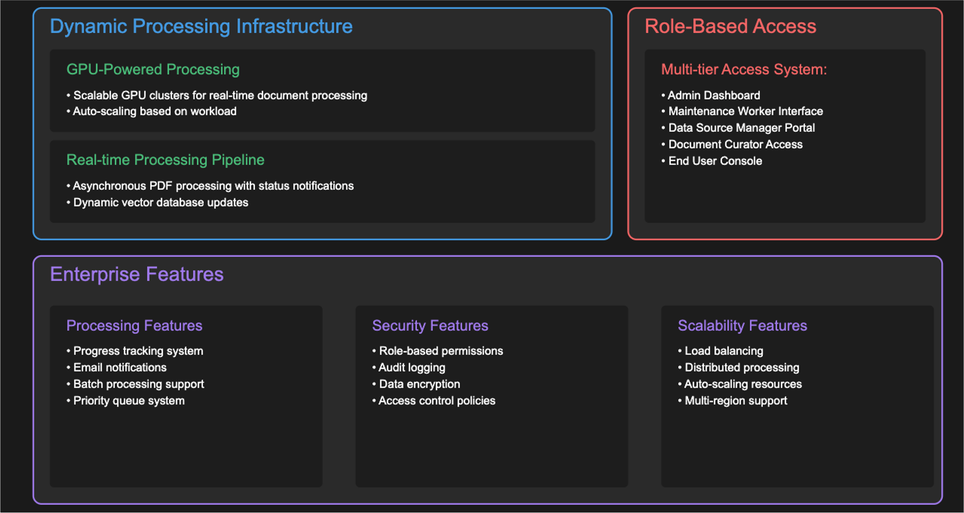964x513 pixels.
Task: Click the Auto-scaling based on workload bullet
Action: (x=154, y=112)
